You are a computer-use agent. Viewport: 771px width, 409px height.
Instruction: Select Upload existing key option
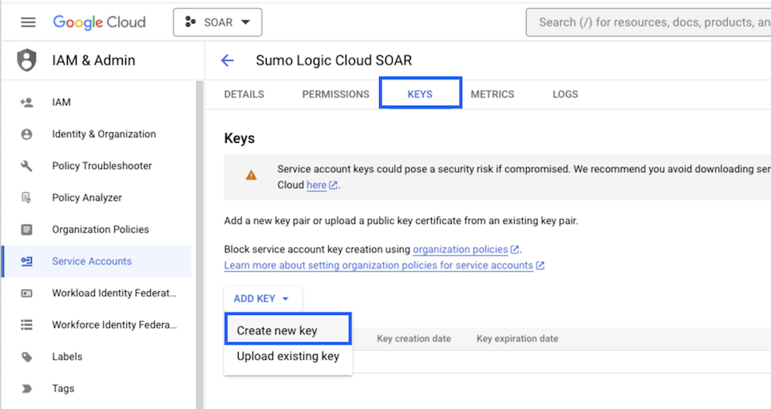pyautogui.click(x=287, y=356)
